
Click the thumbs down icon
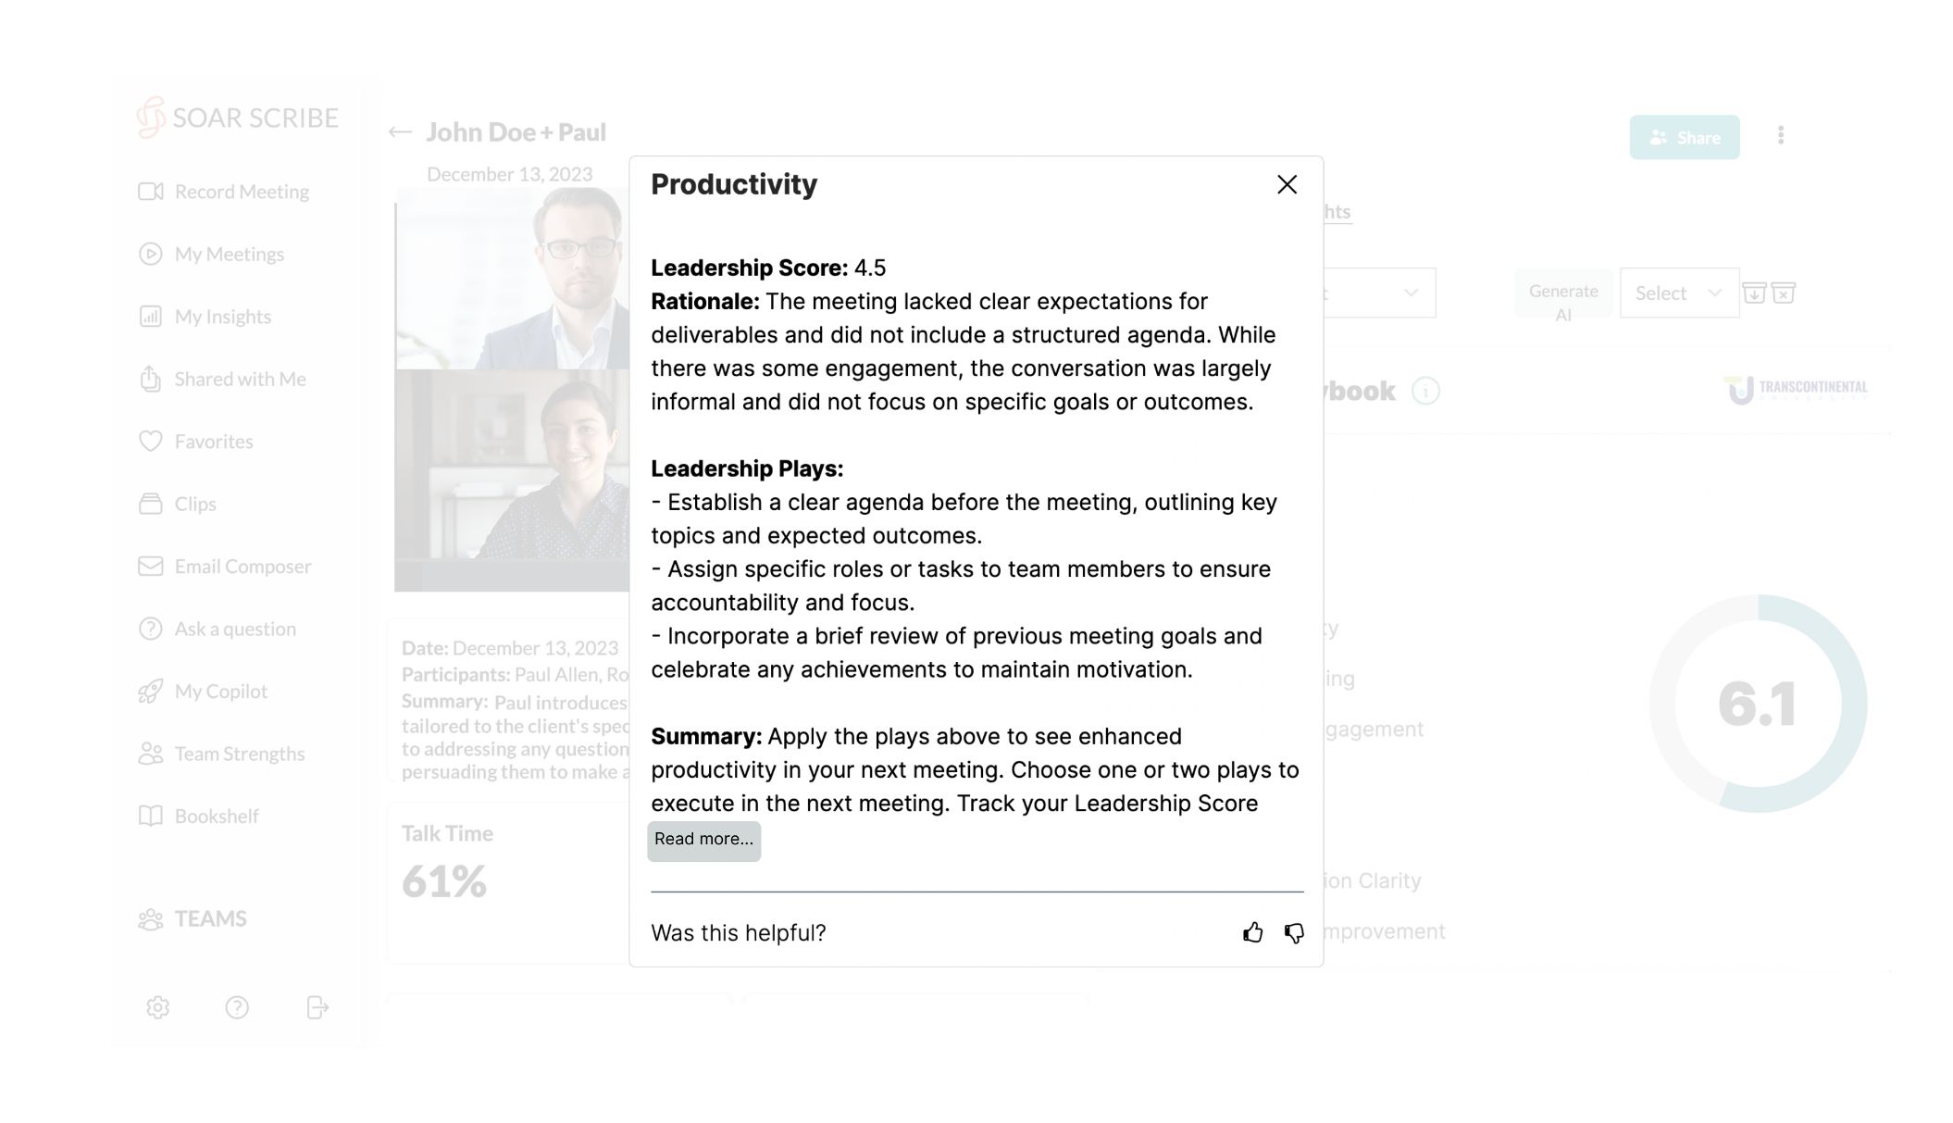(1293, 932)
